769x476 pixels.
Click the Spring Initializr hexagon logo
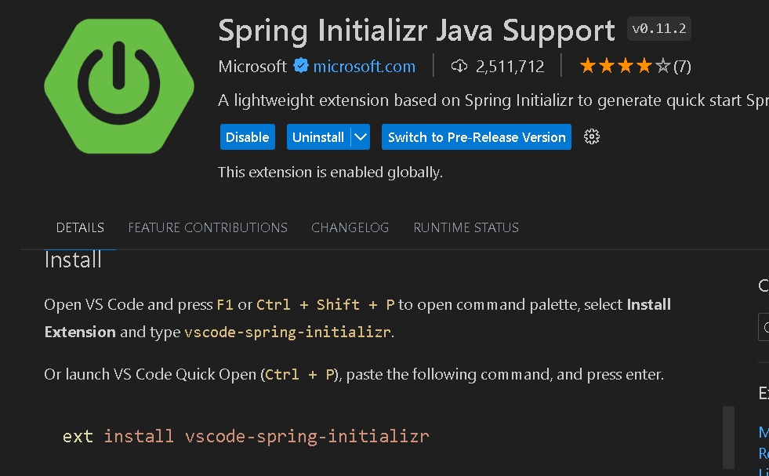coord(119,86)
